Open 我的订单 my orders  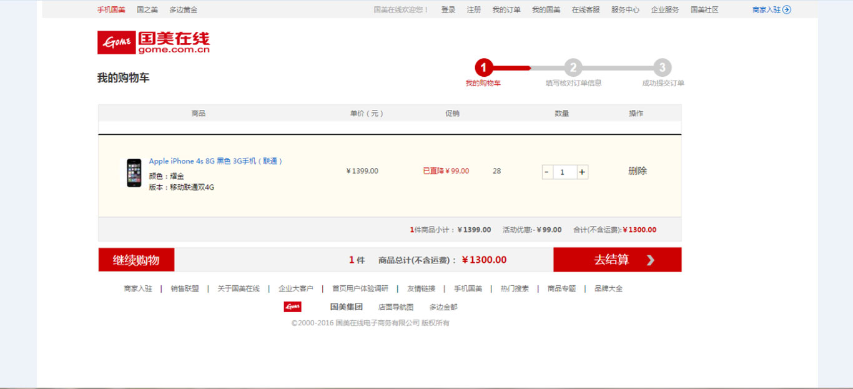tap(506, 9)
